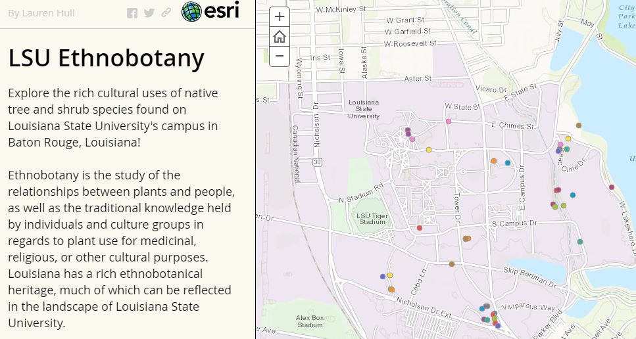Click brown marker just north of Skip Bertman Dr
Screen dimensions: 636x339
(x=452, y=264)
